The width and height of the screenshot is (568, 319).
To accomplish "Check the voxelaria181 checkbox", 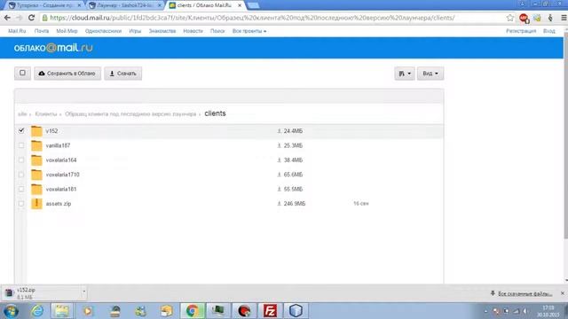I will coord(21,189).
